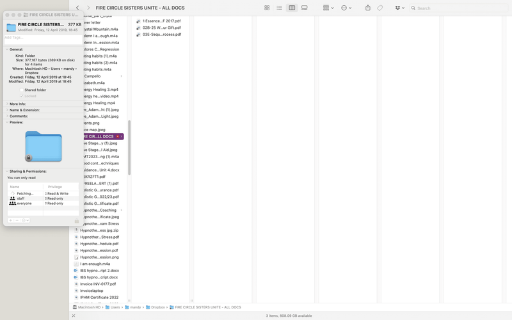Open the Campello folder
This screenshot has height=320, width=512.
[103, 76]
